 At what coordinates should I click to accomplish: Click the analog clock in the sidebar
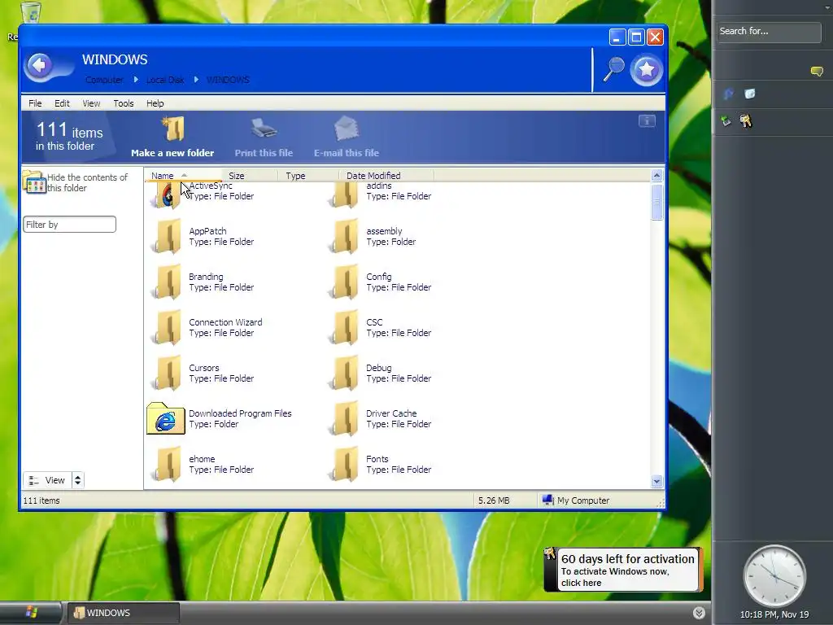click(774, 576)
